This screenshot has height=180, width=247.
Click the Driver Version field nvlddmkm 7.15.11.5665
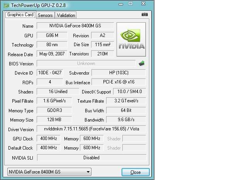(91, 129)
